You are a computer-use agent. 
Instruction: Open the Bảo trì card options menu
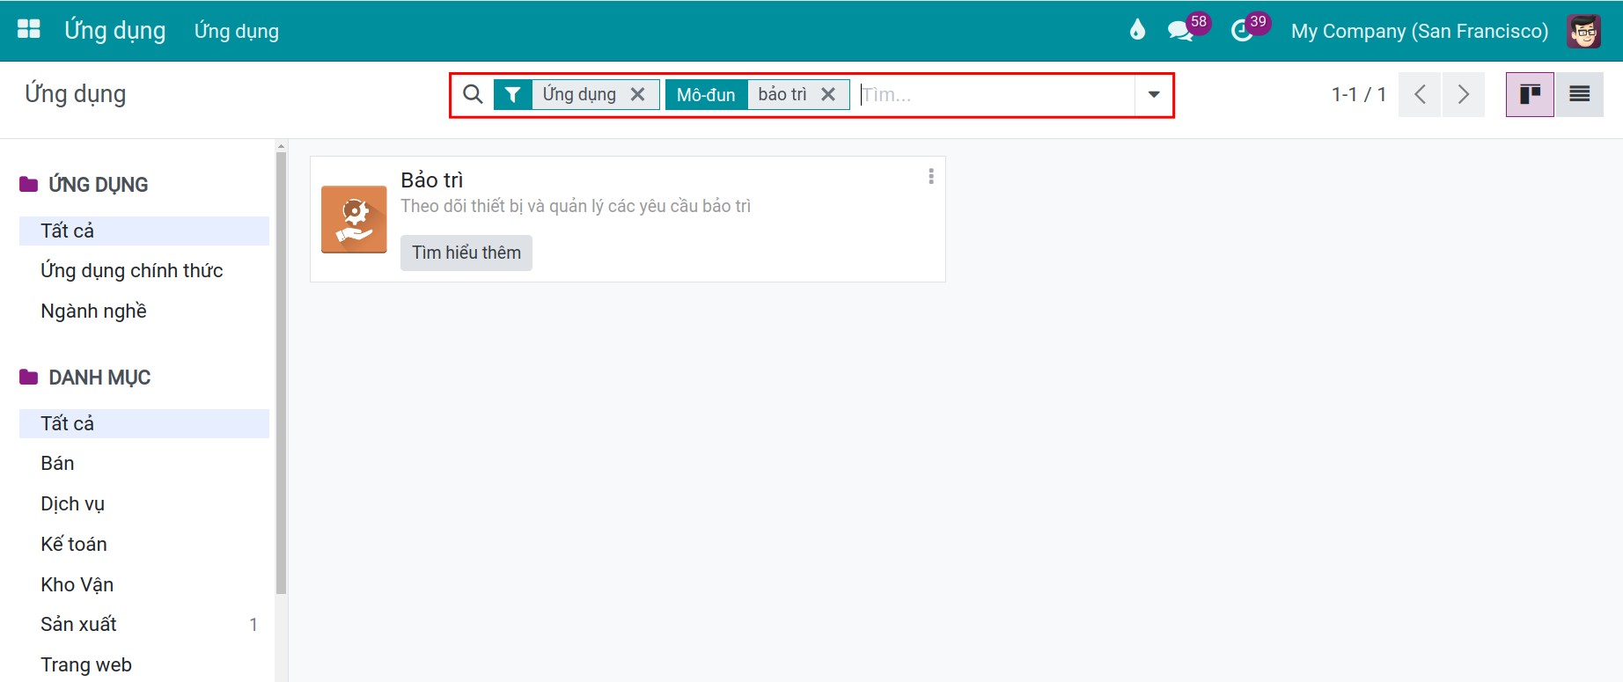coord(930,177)
